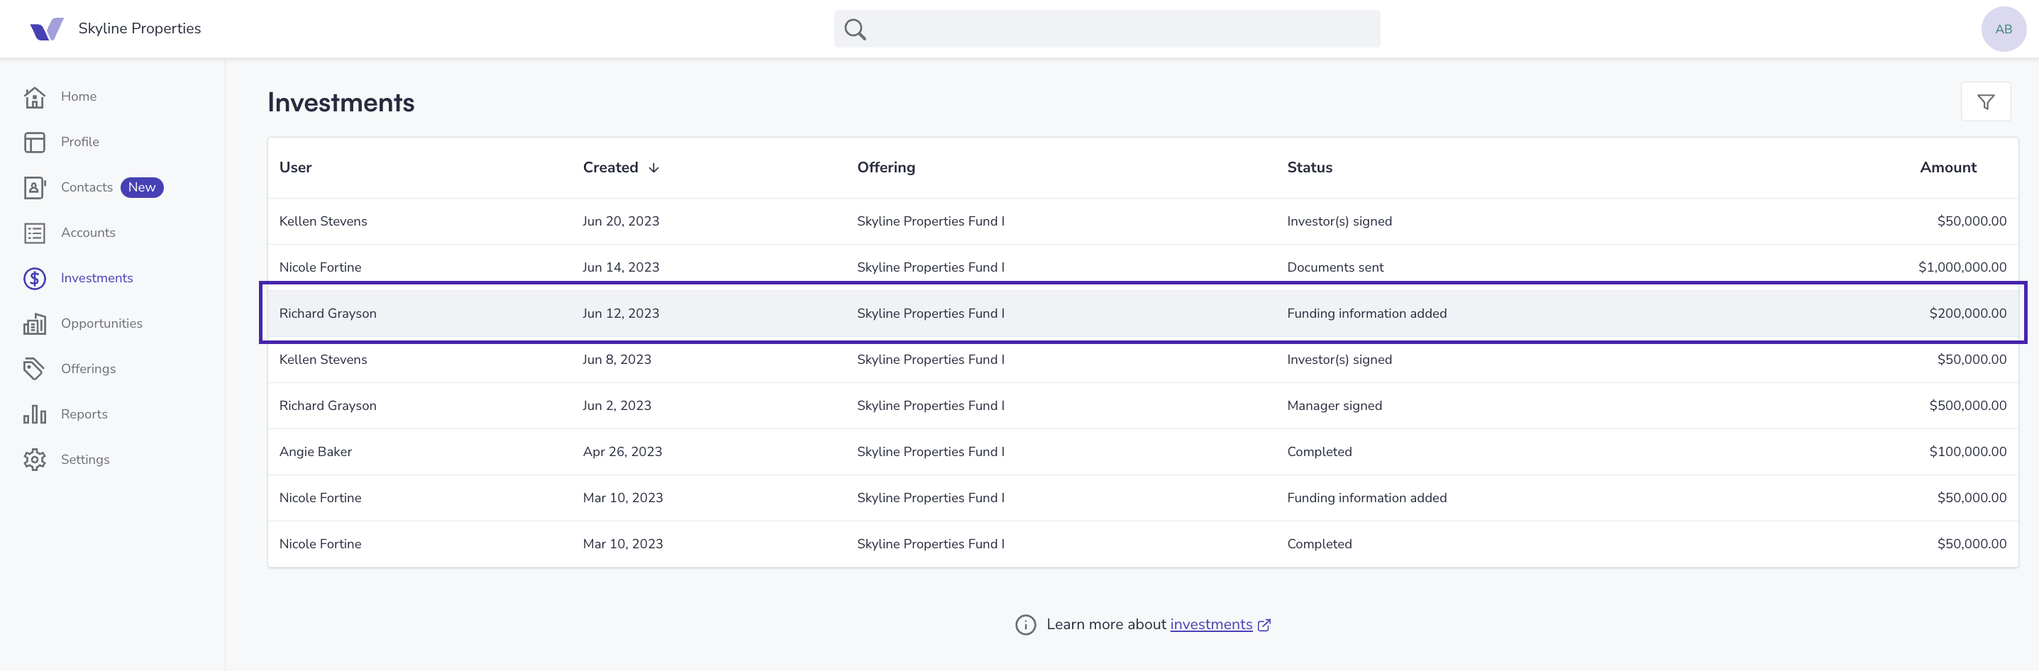The image size is (2039, 671).
Task: Open Contacts in the sidebar
Action: pos(87,187)
